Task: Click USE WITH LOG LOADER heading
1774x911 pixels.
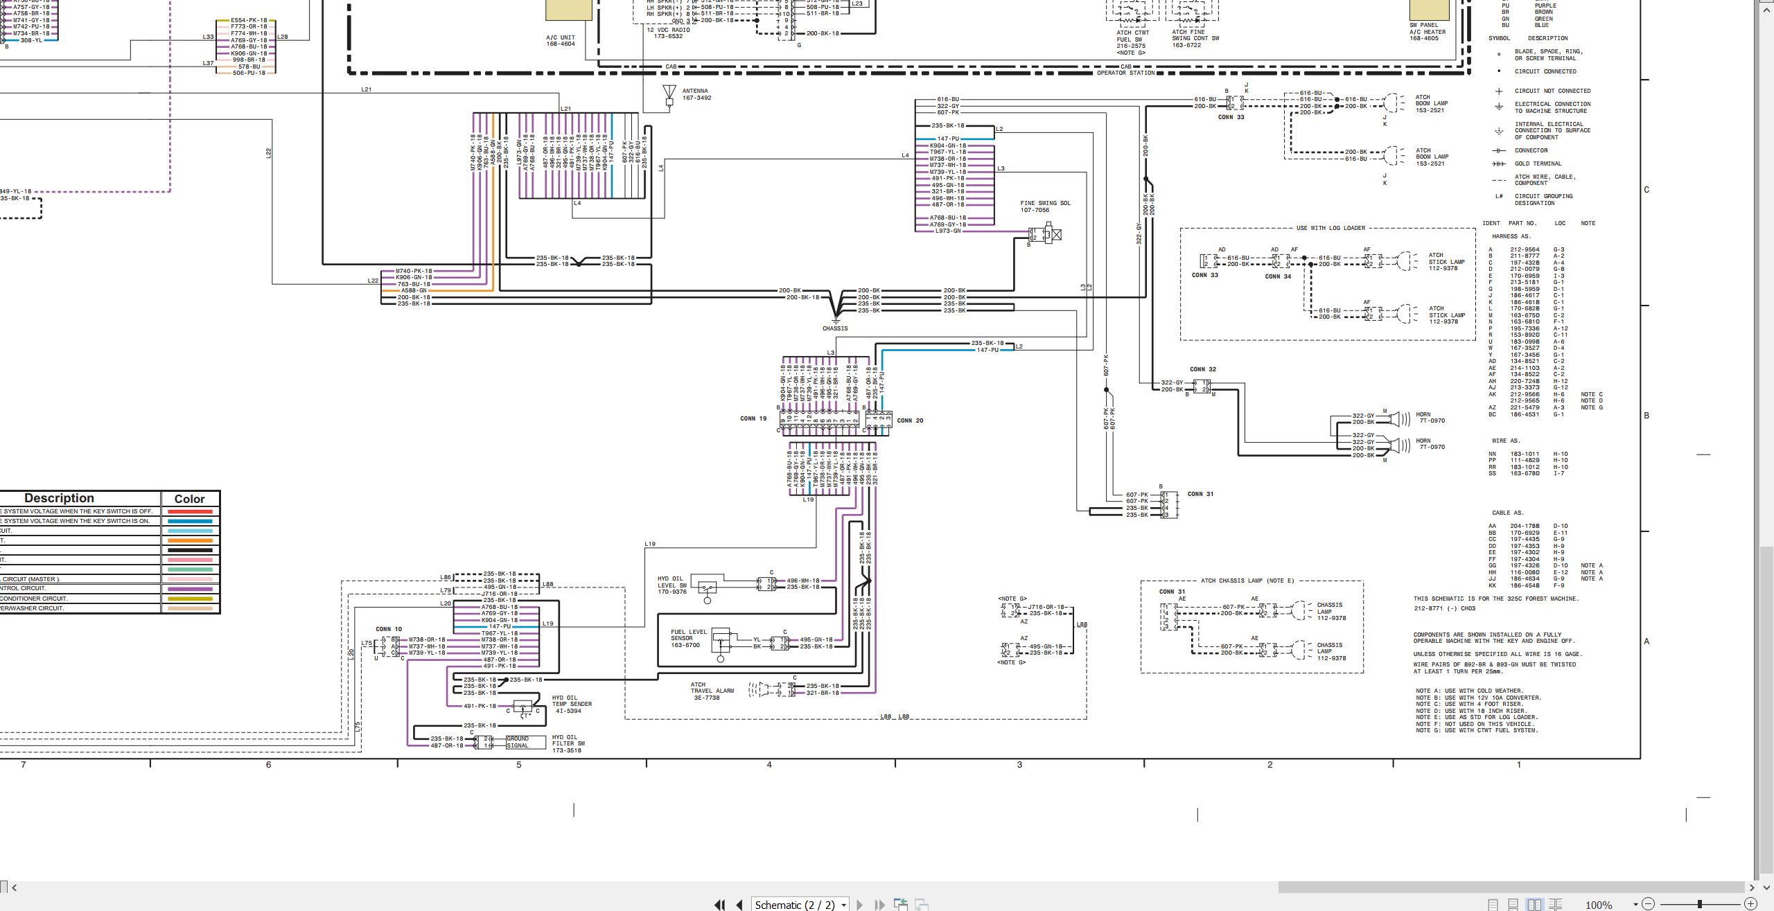Action: point(1330,228)
